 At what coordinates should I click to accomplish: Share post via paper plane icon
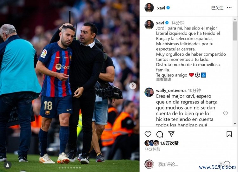[x=171, y=134]
